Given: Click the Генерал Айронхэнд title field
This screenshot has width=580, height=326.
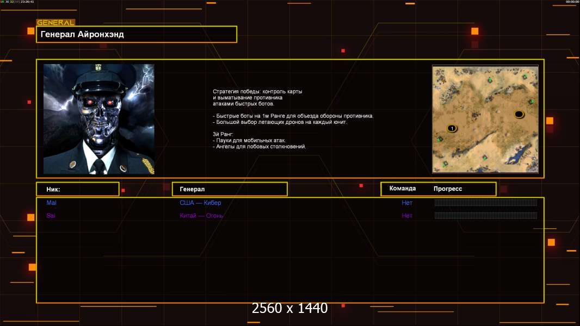Looking at the screenshot, I should 136,34.
